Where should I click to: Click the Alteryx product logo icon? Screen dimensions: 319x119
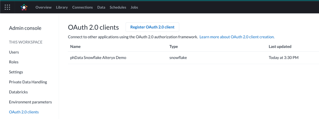(24, 7)
